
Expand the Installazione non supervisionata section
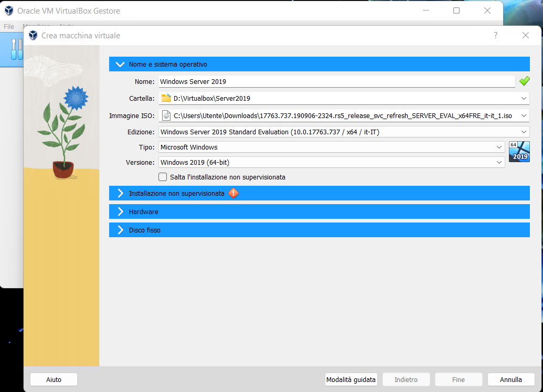[320, 193]
